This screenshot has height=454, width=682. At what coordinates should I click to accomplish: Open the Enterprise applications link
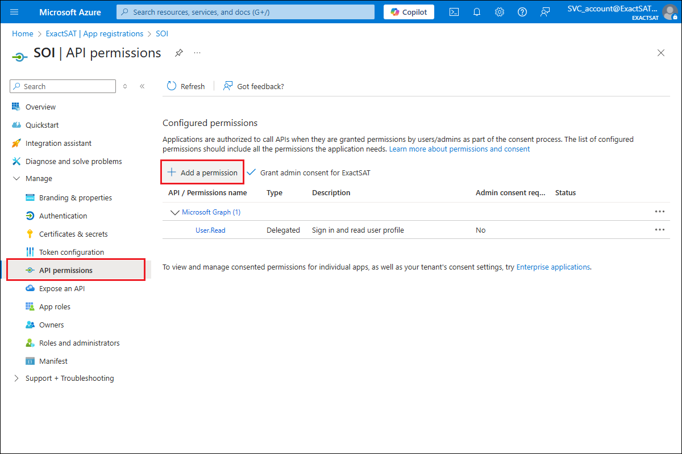click(x=552, y=267)
